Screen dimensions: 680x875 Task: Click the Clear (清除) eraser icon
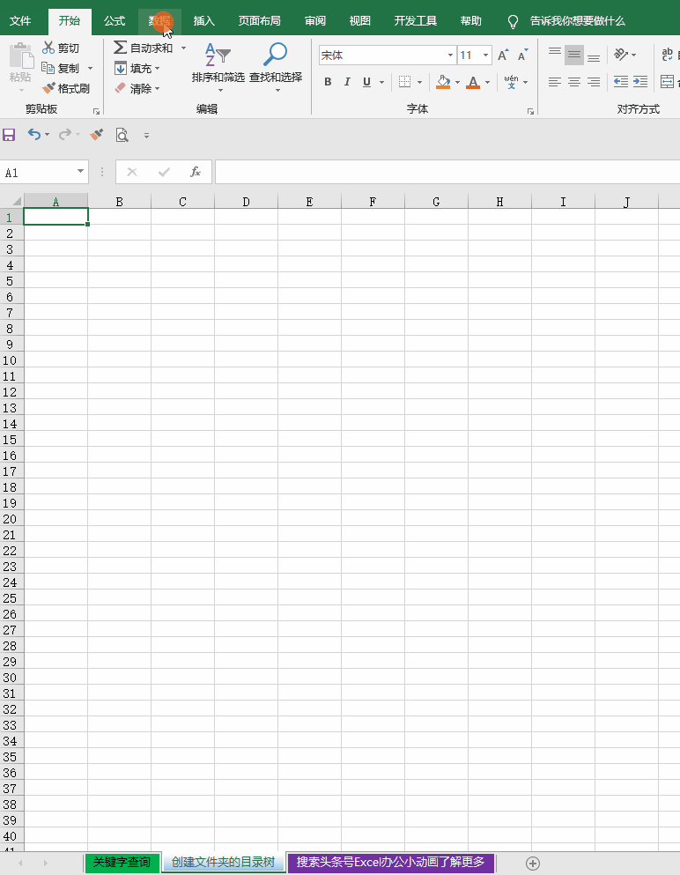tap(120, 88)
